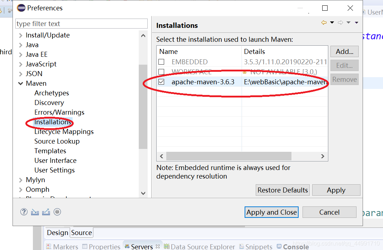This screenshot has width=383, height=250.
Task: Go back with the yellow arrow
Action: [324, 23]
